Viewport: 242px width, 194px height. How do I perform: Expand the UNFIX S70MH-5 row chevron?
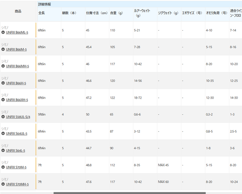point(3,184)
